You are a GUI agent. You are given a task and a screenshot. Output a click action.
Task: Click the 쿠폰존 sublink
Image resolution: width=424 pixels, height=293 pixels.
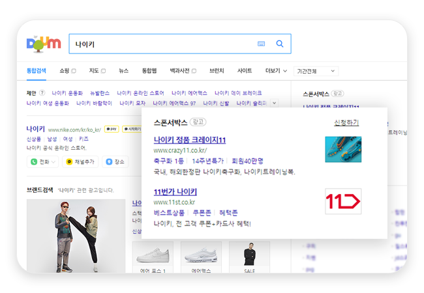tap(202, 213)
